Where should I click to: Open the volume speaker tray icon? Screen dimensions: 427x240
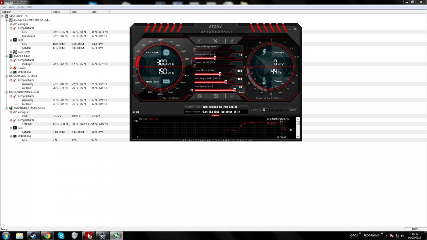point(402,235)
